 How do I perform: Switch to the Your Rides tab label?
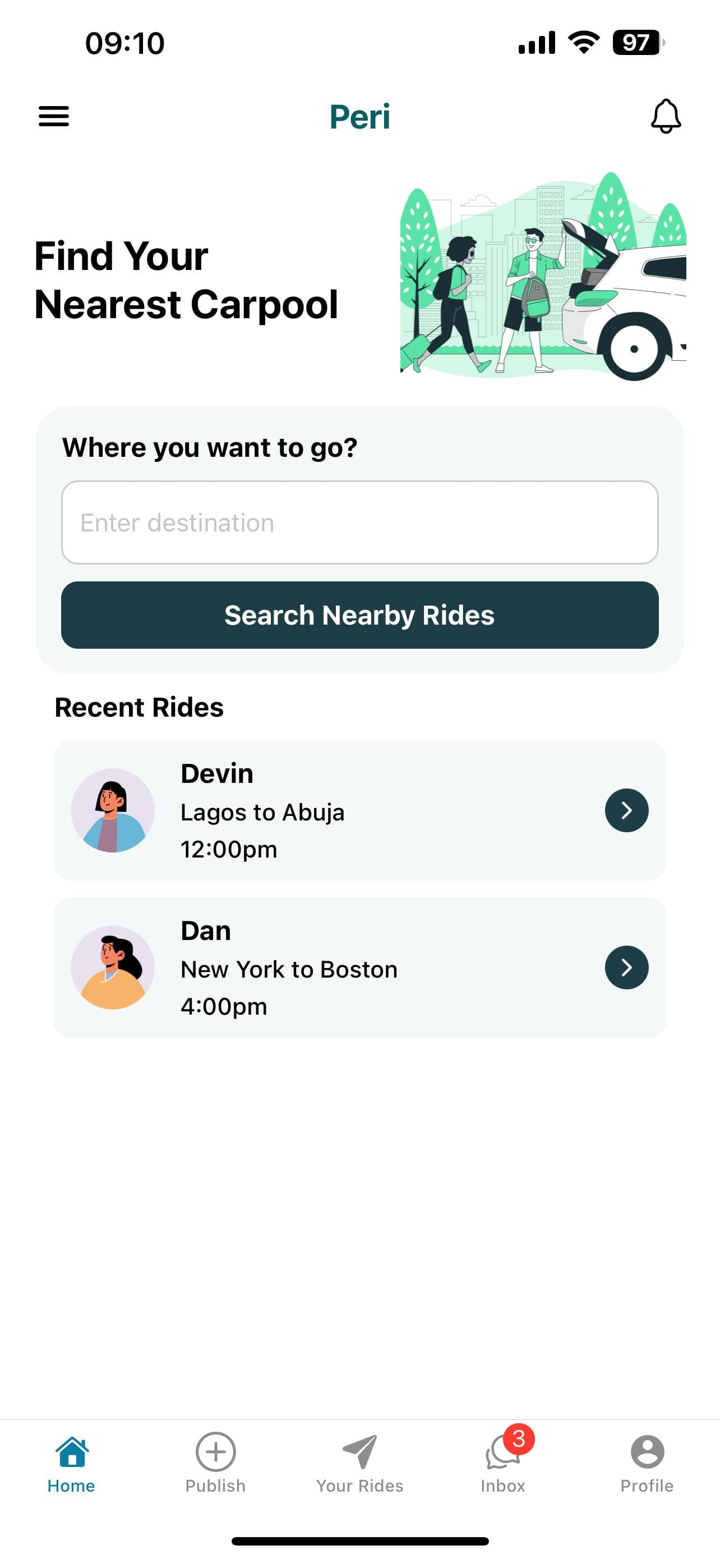point(359,1486)
